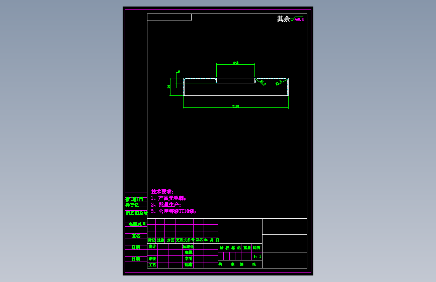
Task: Click the 更改文件号 column header
Action: click(x=185, y=240)
